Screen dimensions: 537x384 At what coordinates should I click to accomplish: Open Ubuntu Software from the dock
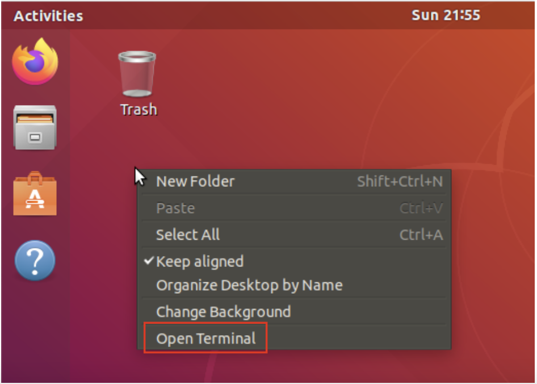click(x=35, y=194)
